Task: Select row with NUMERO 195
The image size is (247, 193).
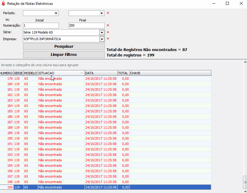Action: click(106, 166)
